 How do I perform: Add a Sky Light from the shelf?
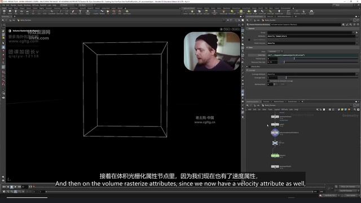click(x=249, y=12)
